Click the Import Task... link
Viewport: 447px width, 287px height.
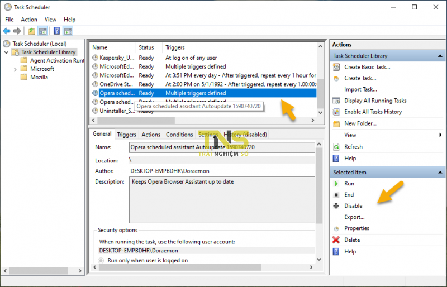tap(360, 89)
